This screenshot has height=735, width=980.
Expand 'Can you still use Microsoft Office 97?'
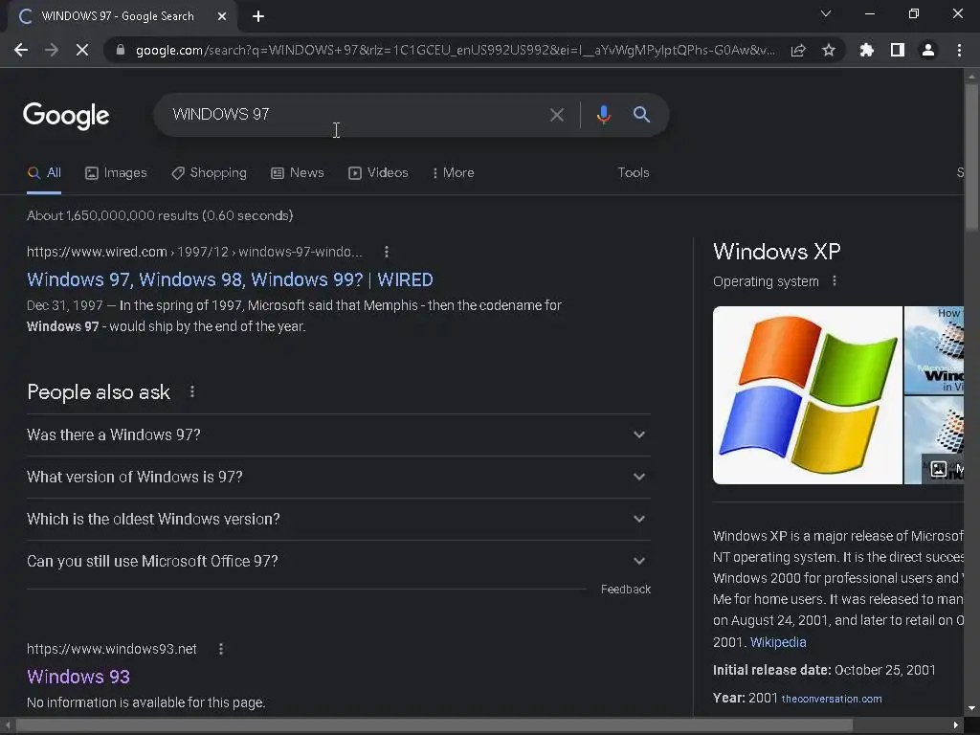point(338,561)
